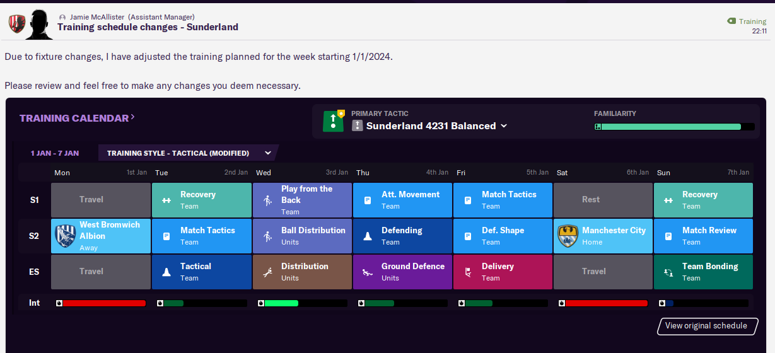The width and height of the screenshot is (775, 353).
Task: Click the Delivery corner flag icon
Action: tap(468, 272)
